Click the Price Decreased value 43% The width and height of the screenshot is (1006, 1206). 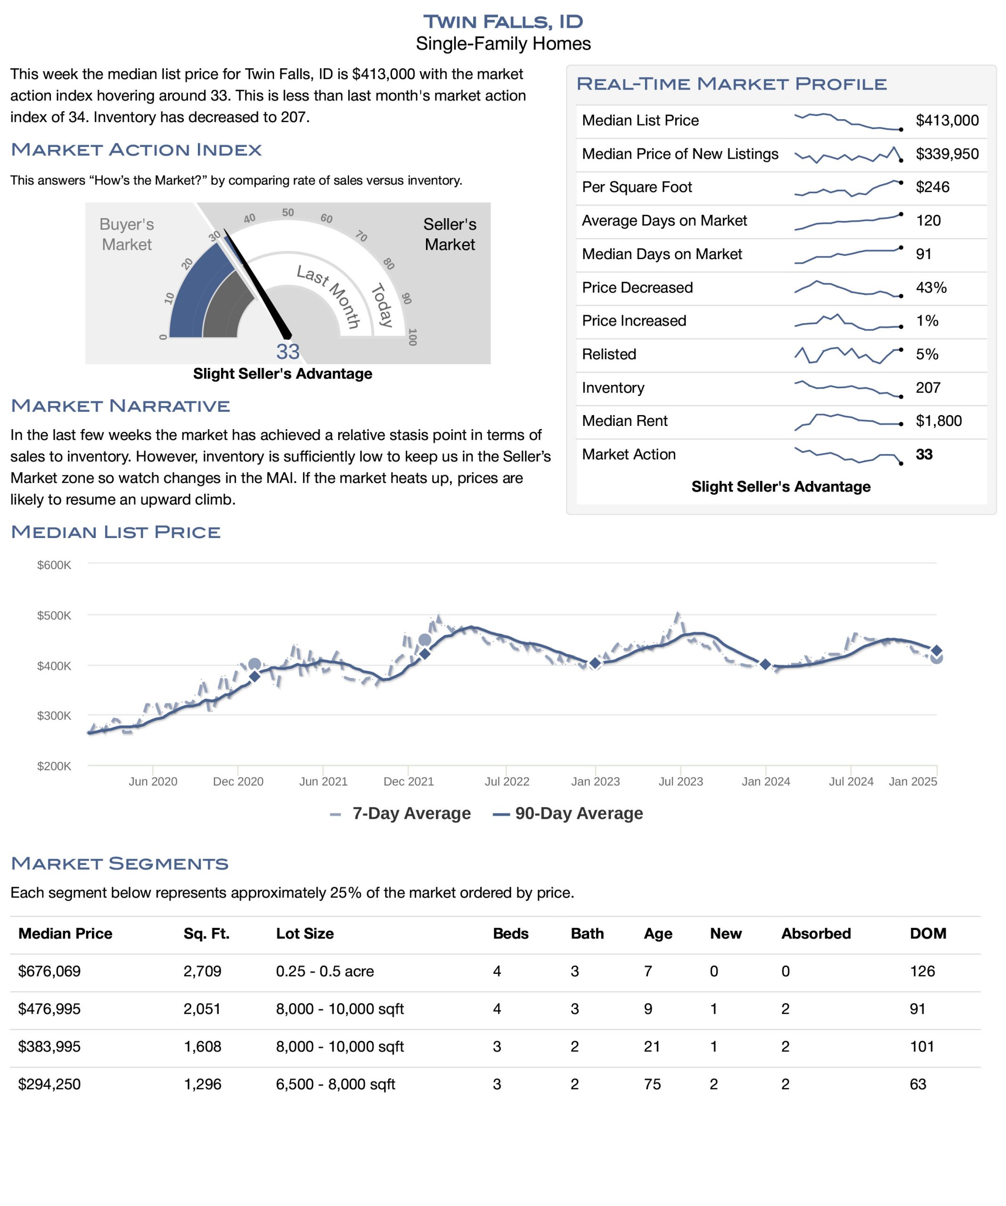tap(931, 288)
